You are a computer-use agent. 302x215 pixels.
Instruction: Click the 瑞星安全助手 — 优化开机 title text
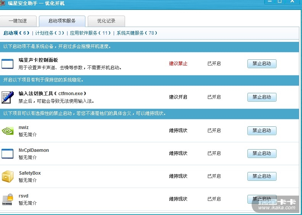pyautogui.click(x=36, y=3)
